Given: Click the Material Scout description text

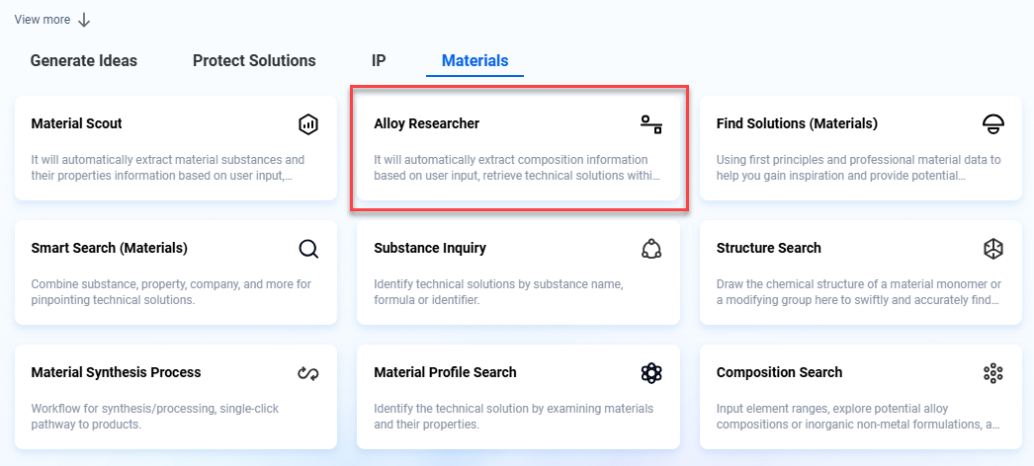Looking at the screenshot, I should coord(168,167).
